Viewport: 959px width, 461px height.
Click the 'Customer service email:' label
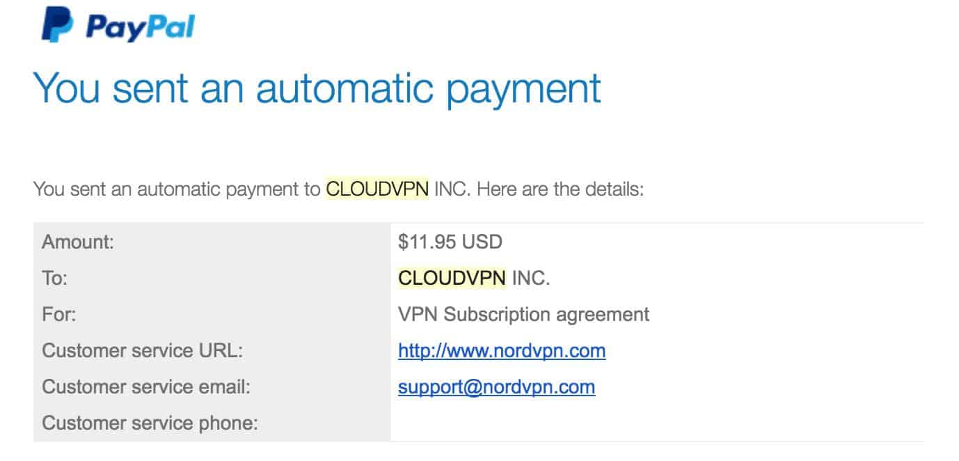point(145,386)
